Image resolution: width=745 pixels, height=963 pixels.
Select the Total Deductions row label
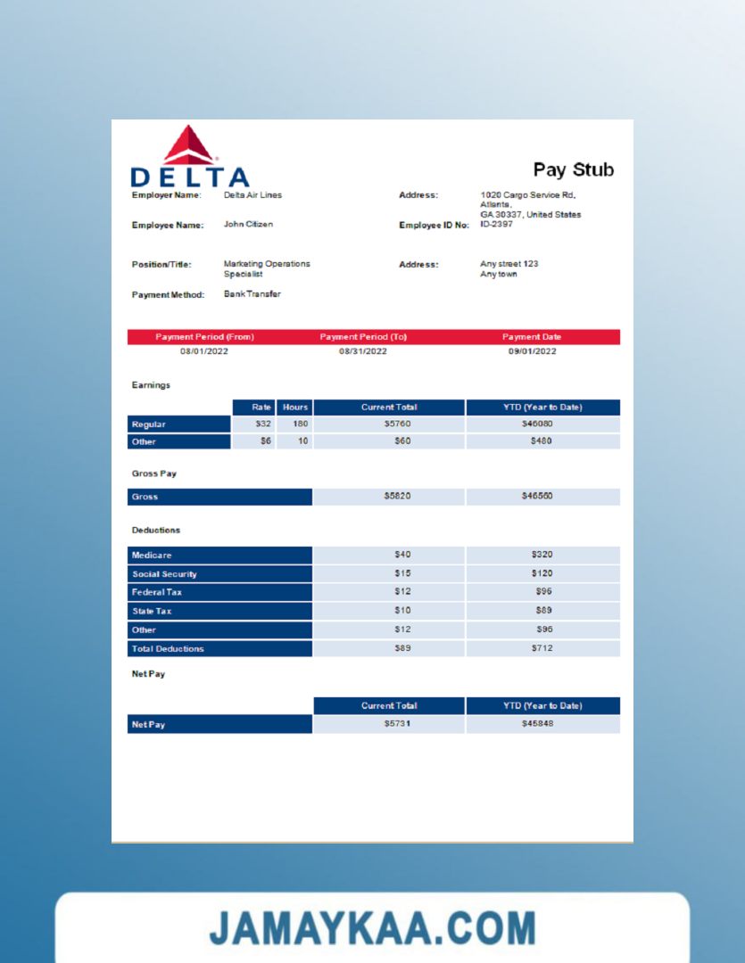168,649
